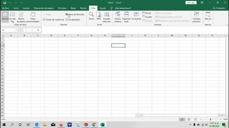This screenshot has width=229, height=128.
Task: Open the taskbar search icon
Action: (x=12, y=124)
